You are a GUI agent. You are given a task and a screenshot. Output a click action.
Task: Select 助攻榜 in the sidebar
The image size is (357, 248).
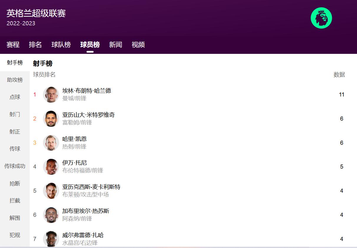pos(14,80)
